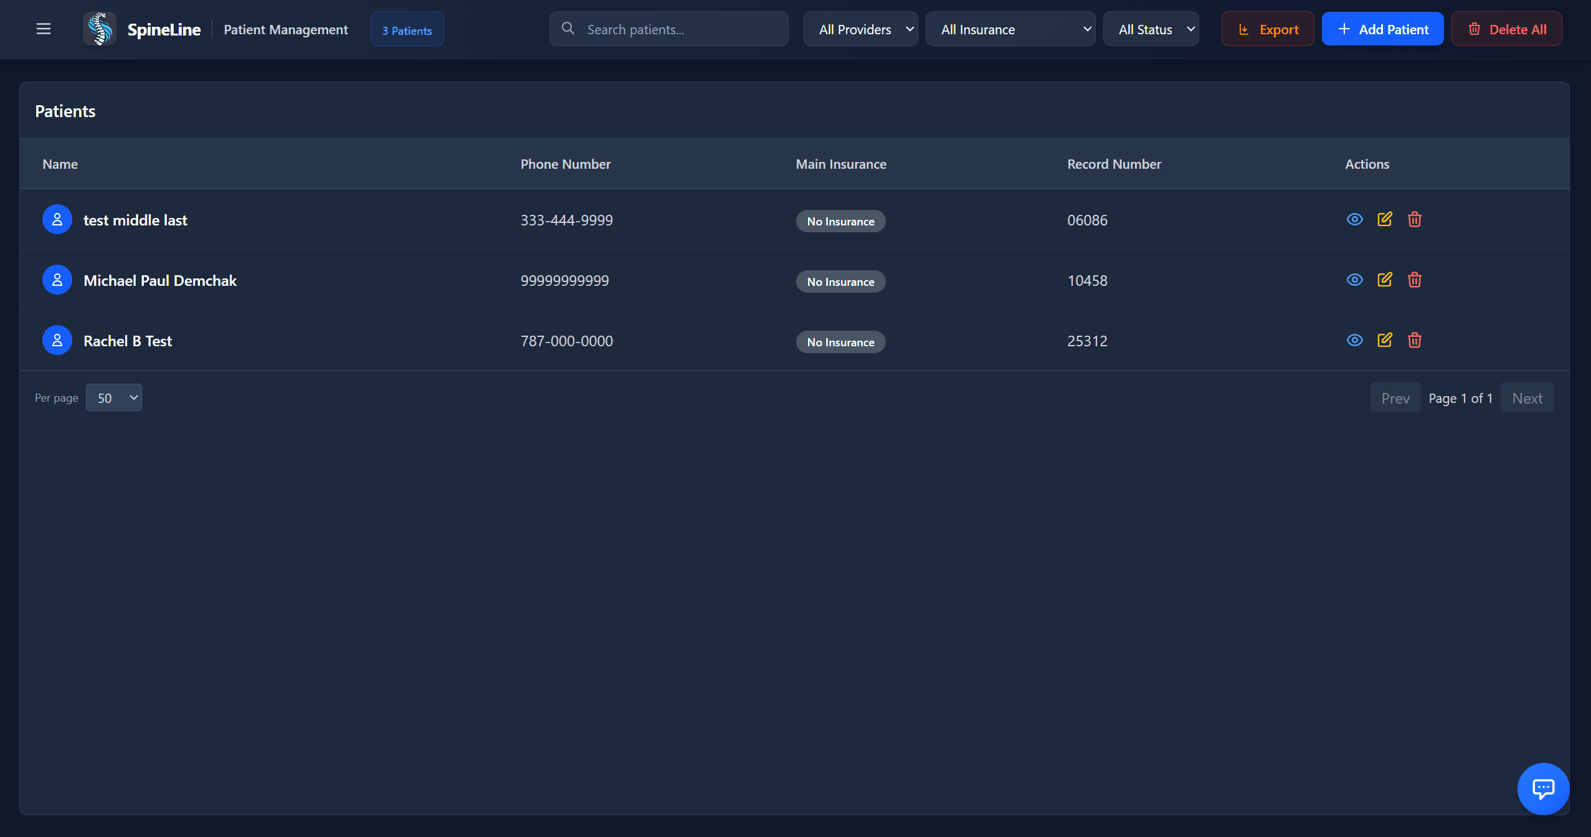
Task: Click Rachel B Test's avatar icon
Action: 57,340
